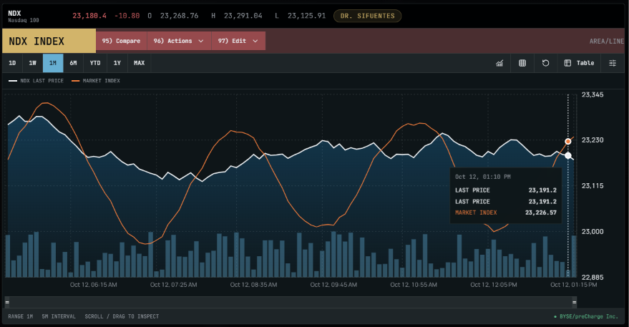Click the 23,000 y-axis label
Viewport: 629px width, 327px height.
click(x=593, y=232)
